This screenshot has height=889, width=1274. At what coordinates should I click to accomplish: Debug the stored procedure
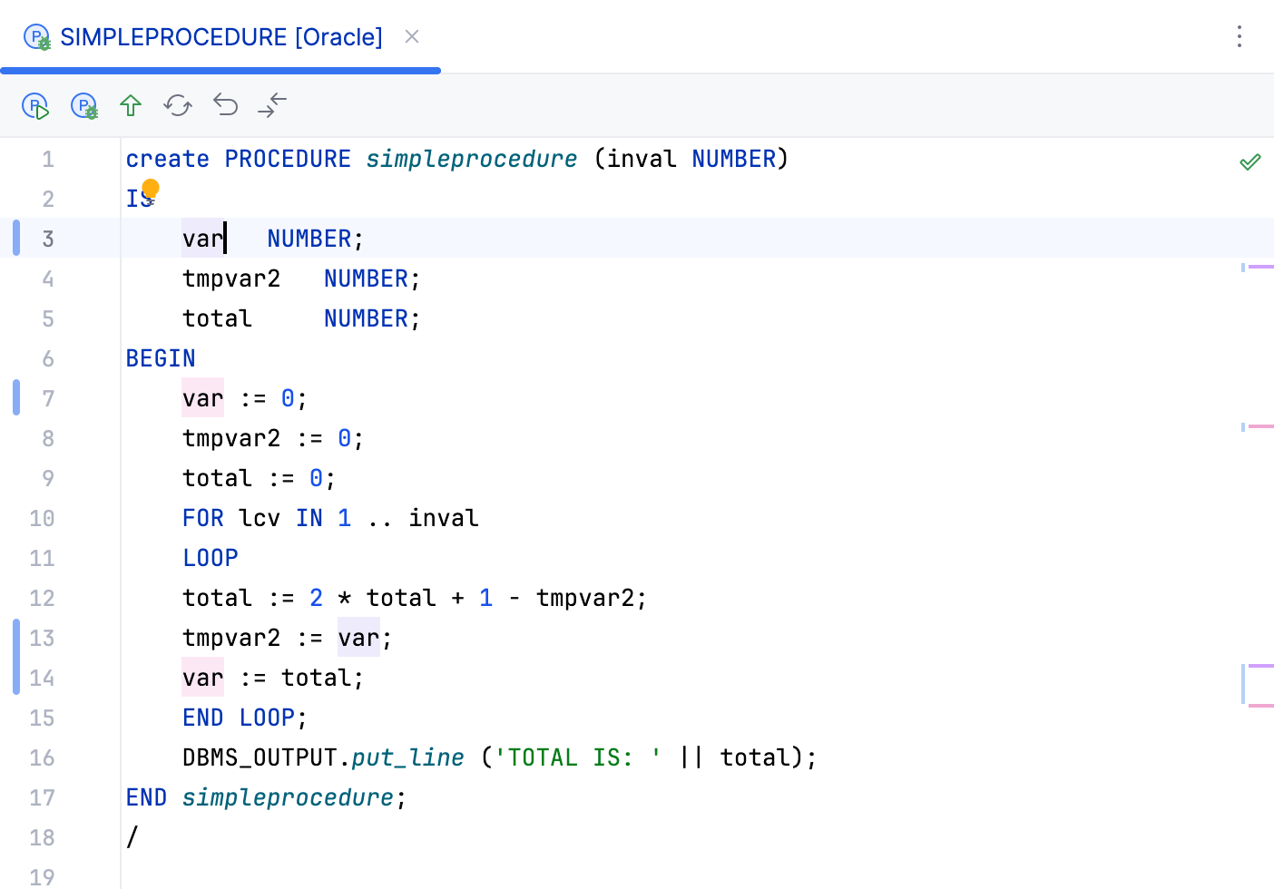[83, 105]
